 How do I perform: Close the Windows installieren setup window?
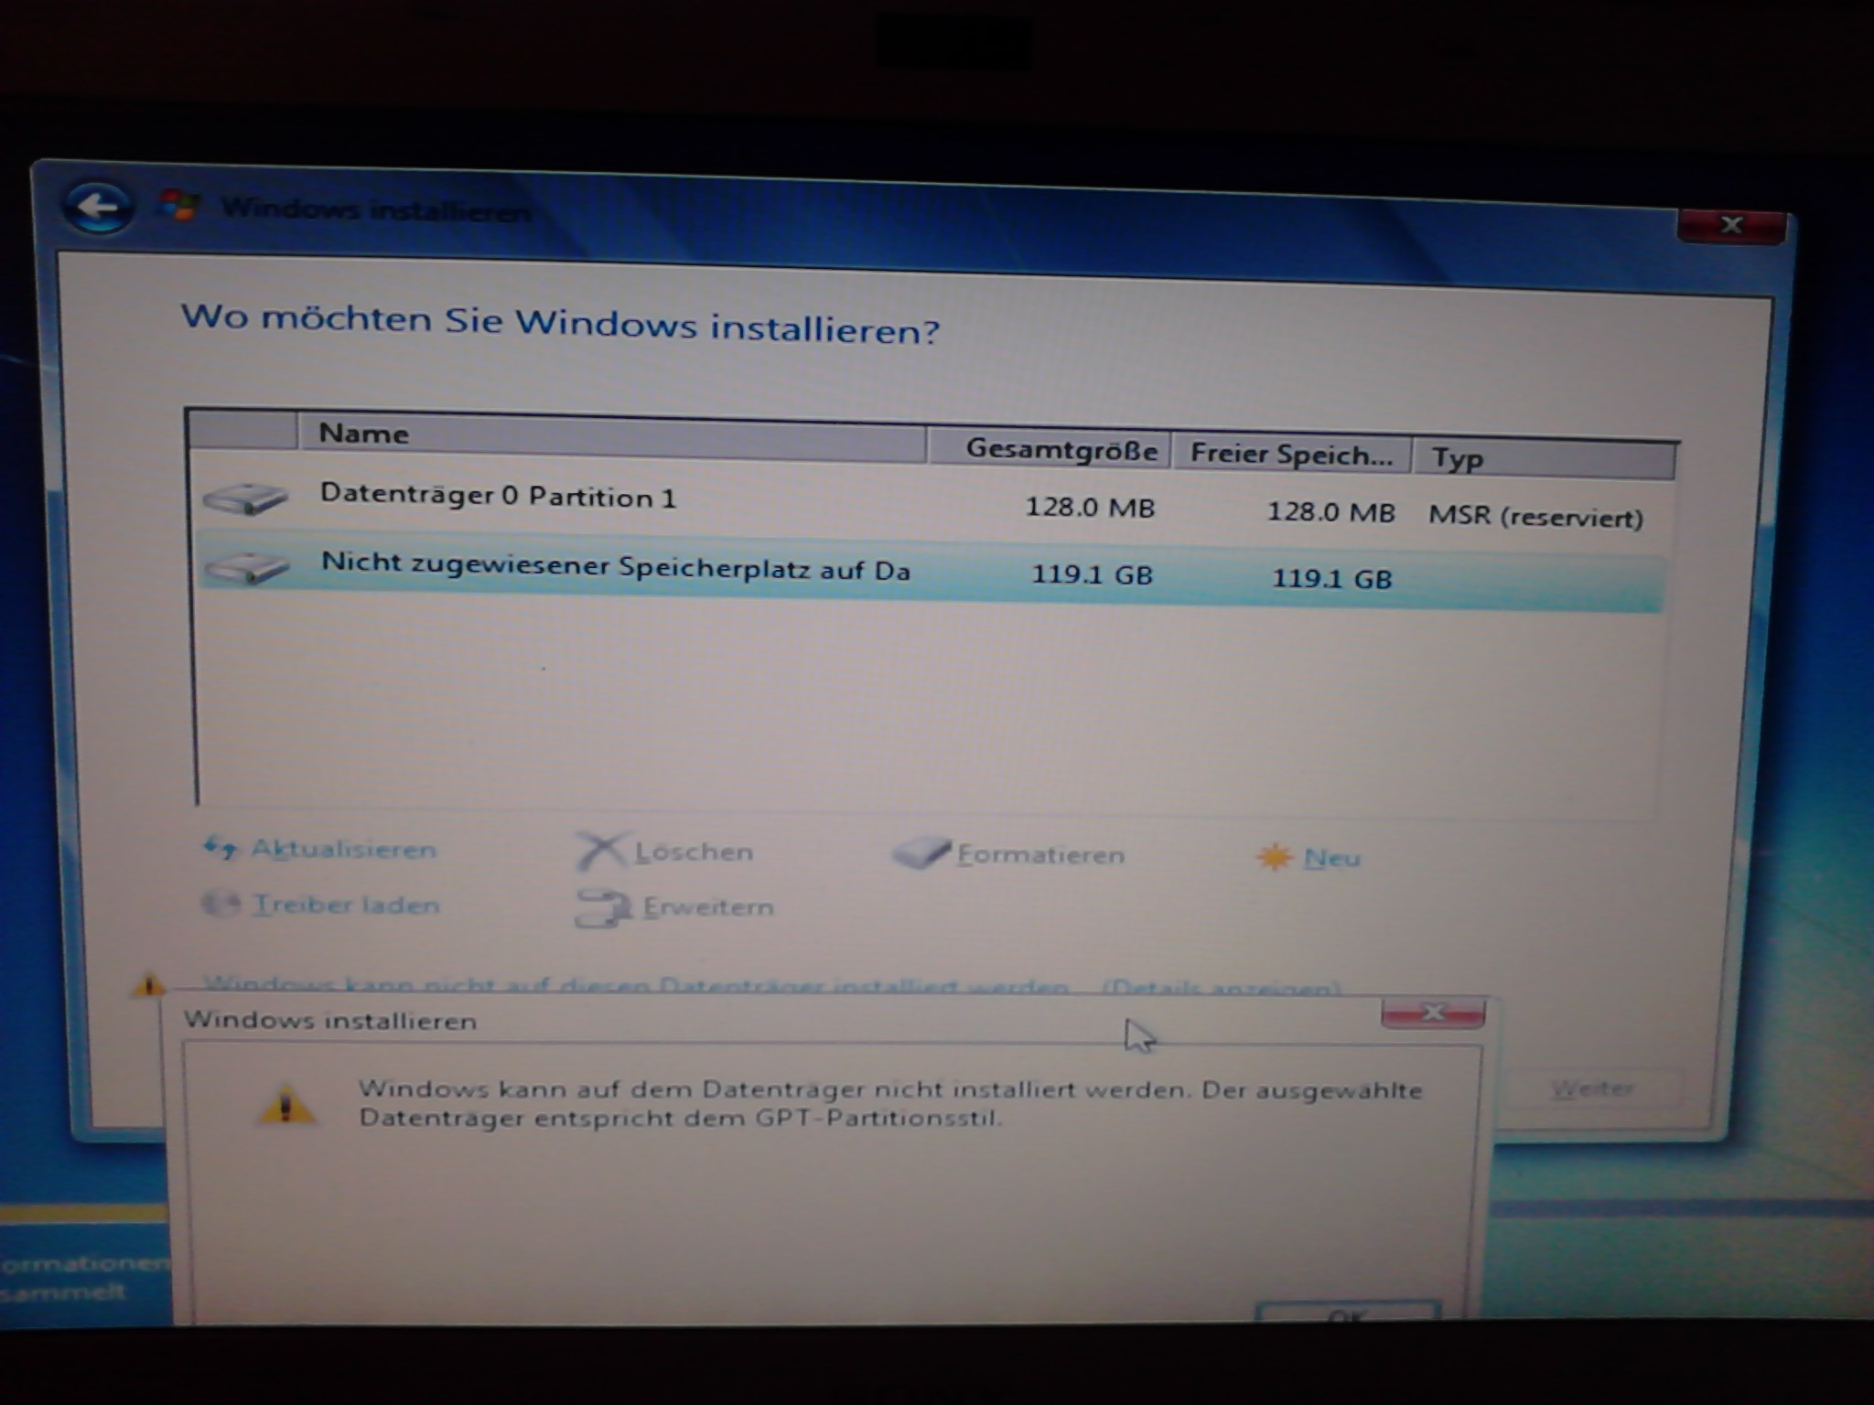coord(1731,225)
